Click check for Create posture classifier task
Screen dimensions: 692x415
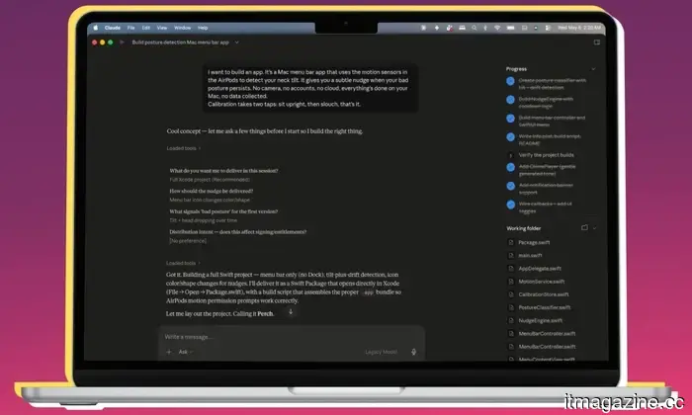click(511, 81)
